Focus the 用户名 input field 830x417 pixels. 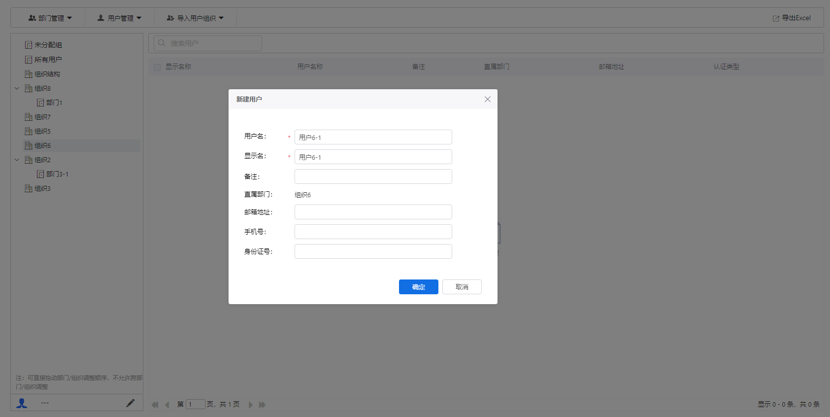(373, 137)
